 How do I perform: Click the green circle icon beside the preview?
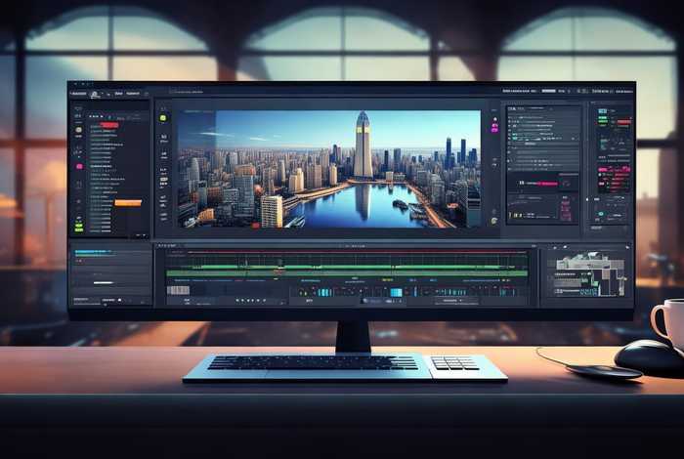(x=163, y=117)
